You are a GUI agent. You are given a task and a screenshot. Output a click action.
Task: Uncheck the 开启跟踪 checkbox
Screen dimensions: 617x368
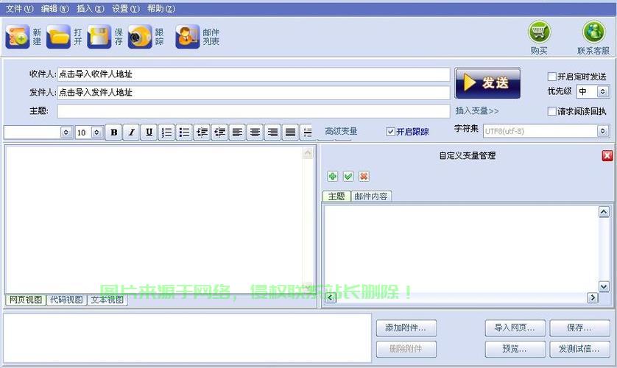(x=391, y=132)
